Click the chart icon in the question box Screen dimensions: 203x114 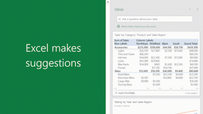(120, 19)
